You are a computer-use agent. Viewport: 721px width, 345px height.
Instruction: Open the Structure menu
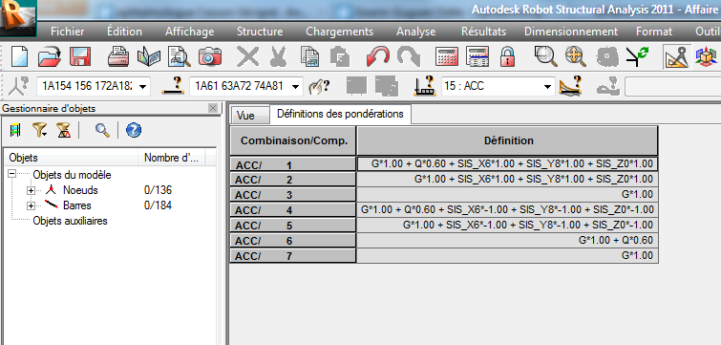(x=260, y=32)
